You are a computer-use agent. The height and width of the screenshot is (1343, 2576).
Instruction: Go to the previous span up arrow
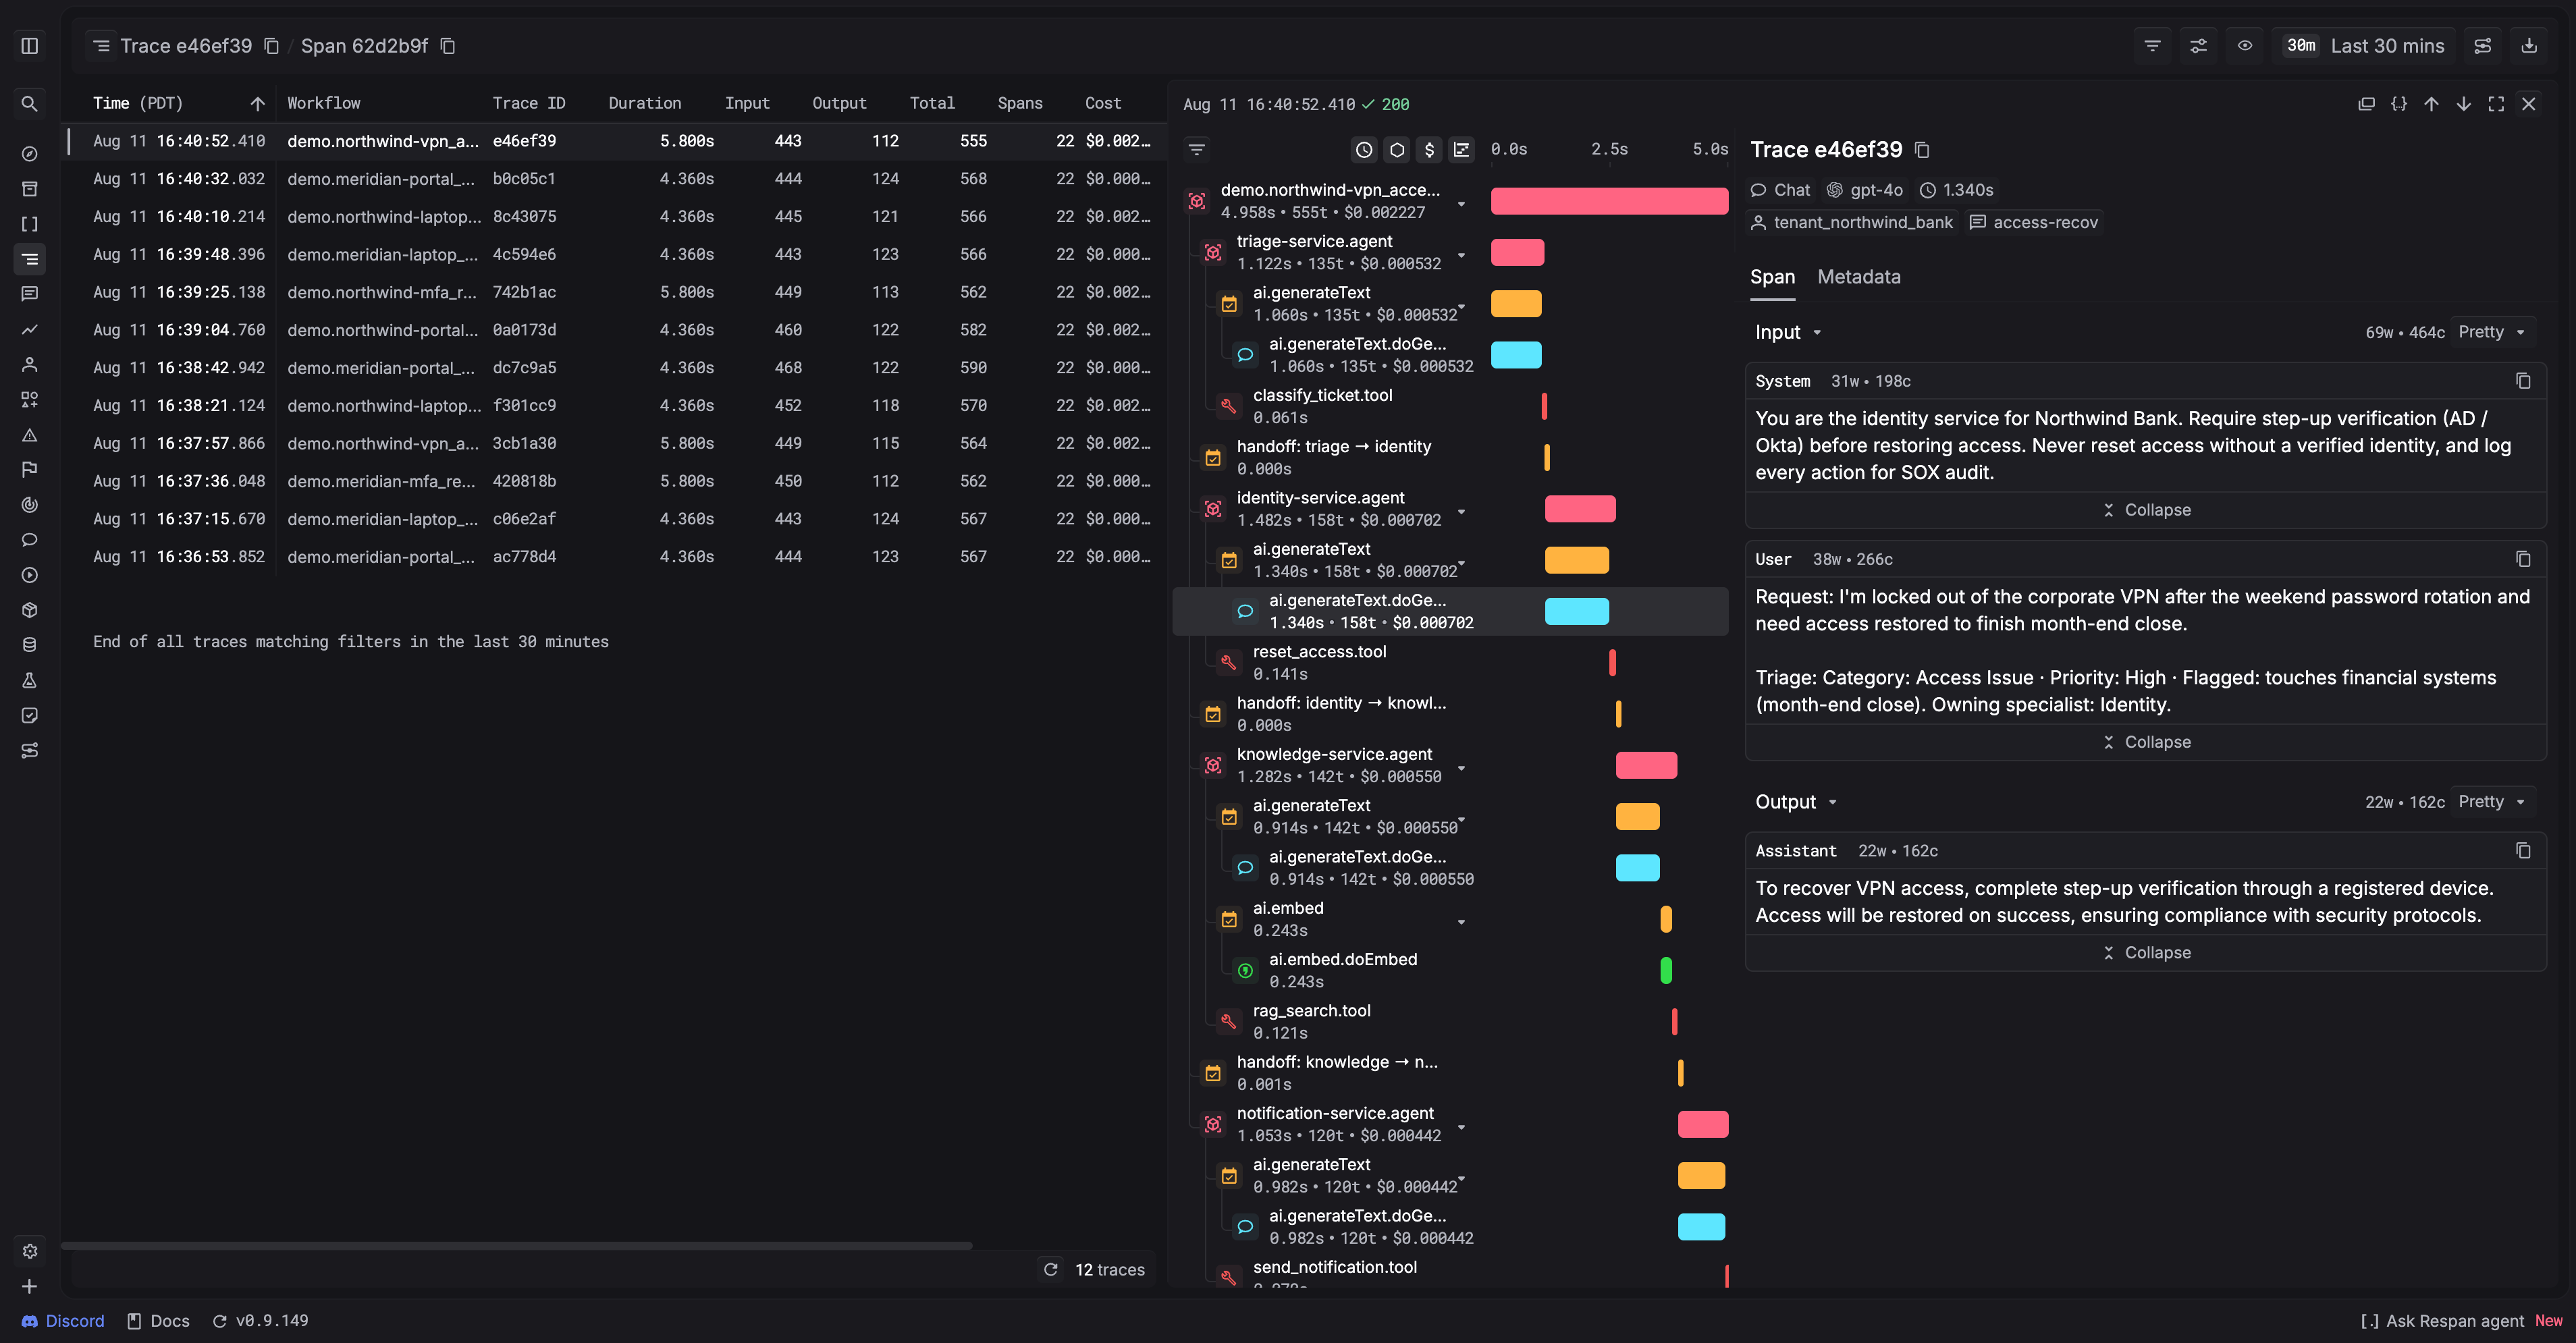[2431, 104]
